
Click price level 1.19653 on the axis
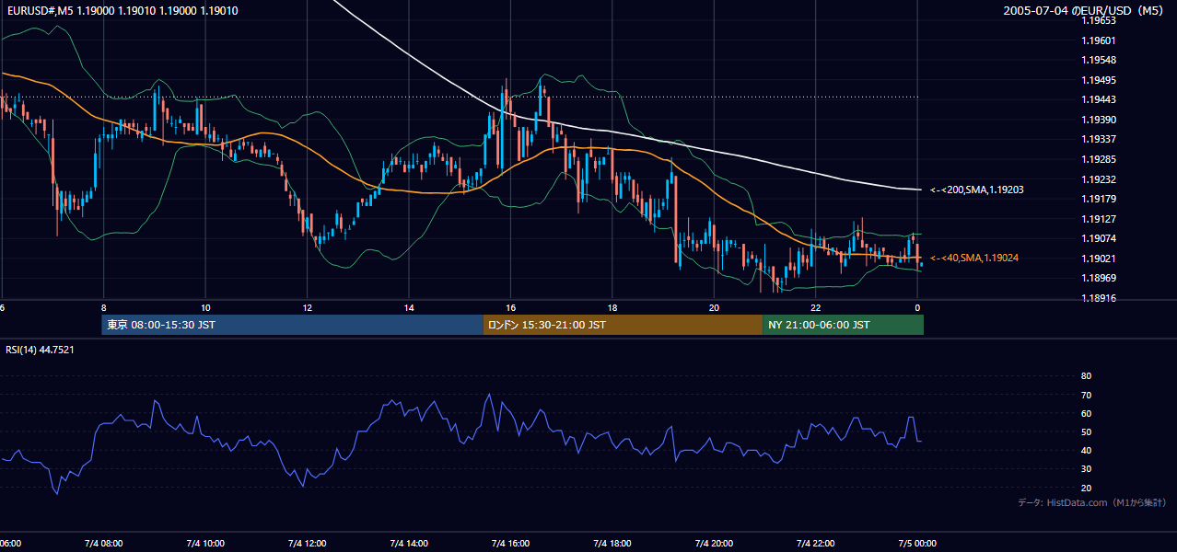(1098, 21)
